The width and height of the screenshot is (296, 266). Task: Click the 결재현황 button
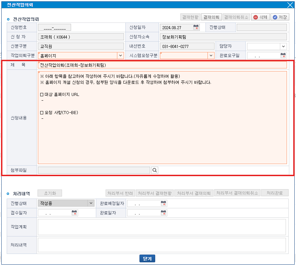[190, 17]
